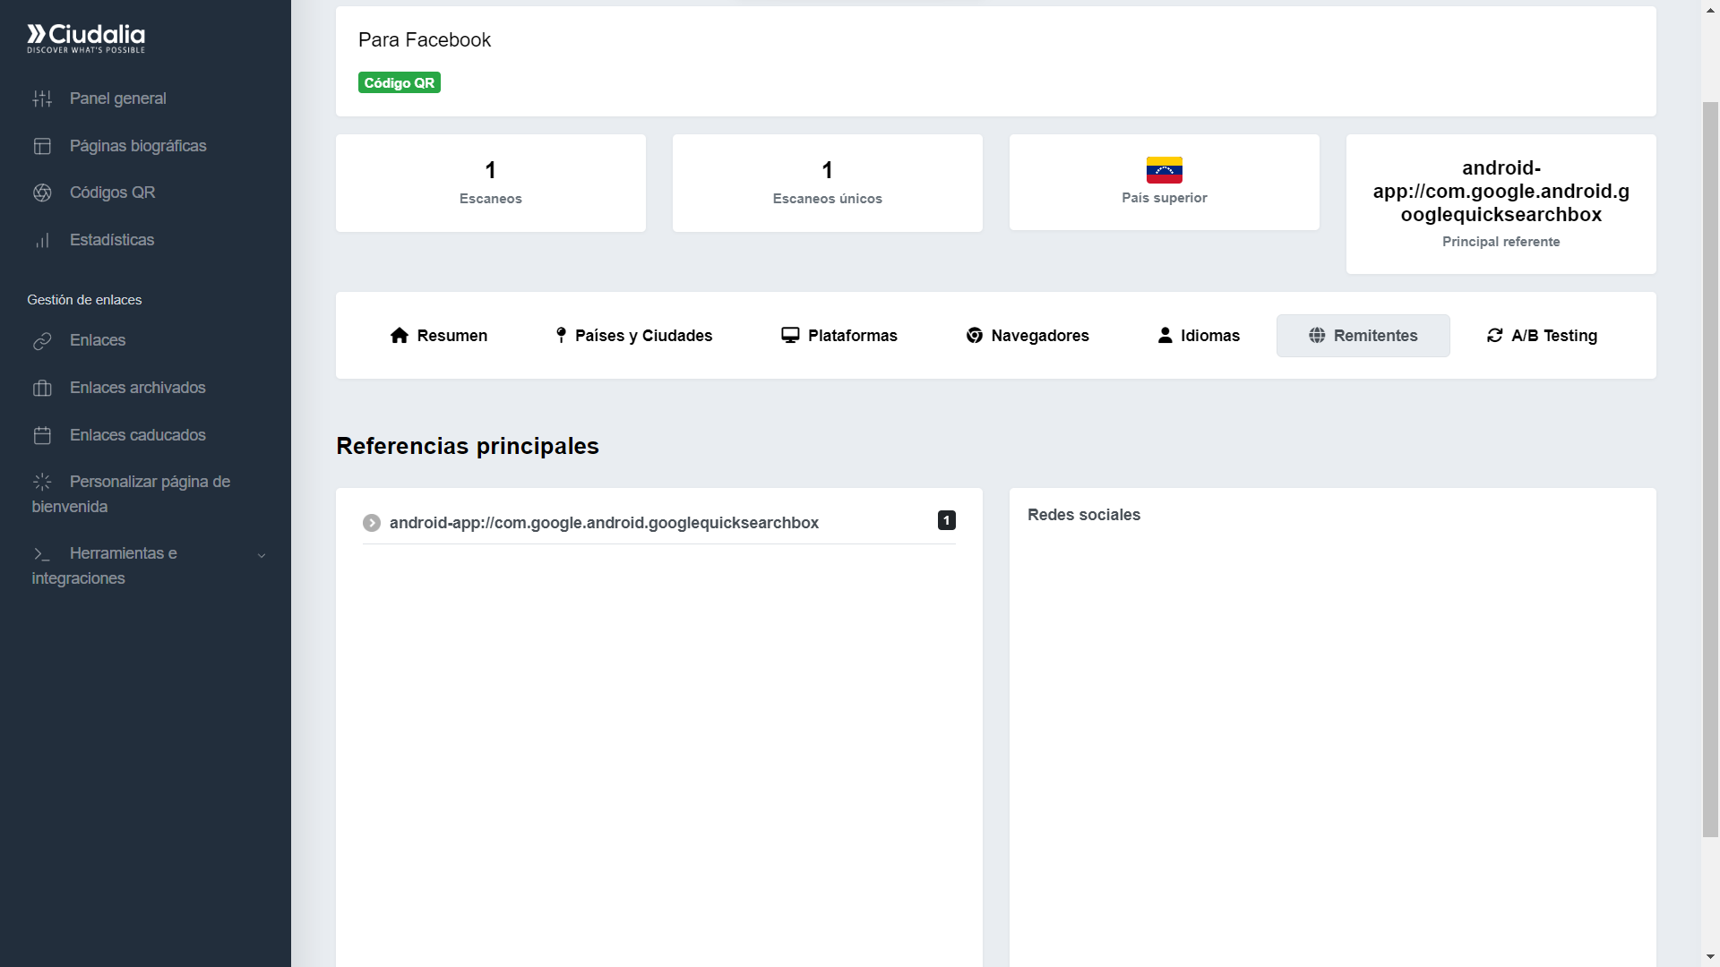
Task: Open the Países y Ciudades tab
Action: (633, 336)
